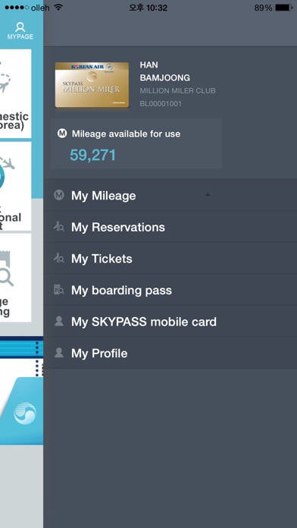This screenshot has width=297, height=528.
Task: Open My boarding pass
Action: [170, 290]
